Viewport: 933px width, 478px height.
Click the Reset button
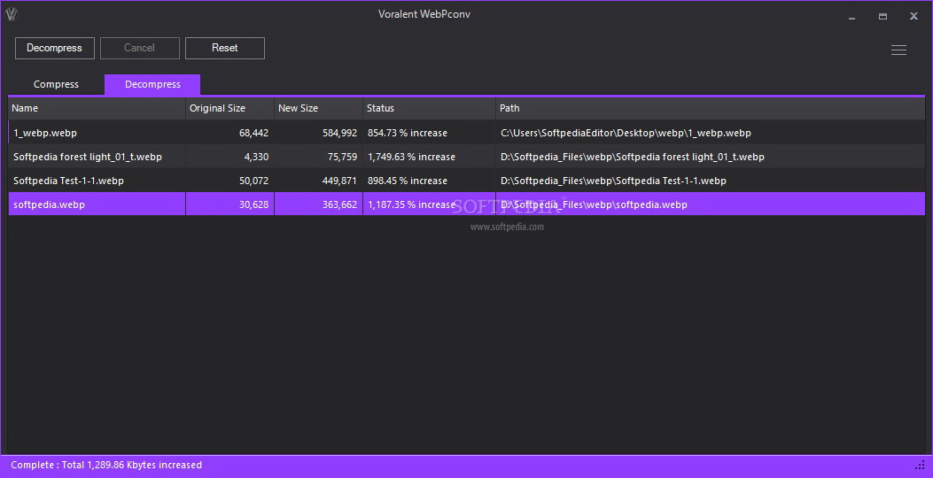click(x=225, y=48)
